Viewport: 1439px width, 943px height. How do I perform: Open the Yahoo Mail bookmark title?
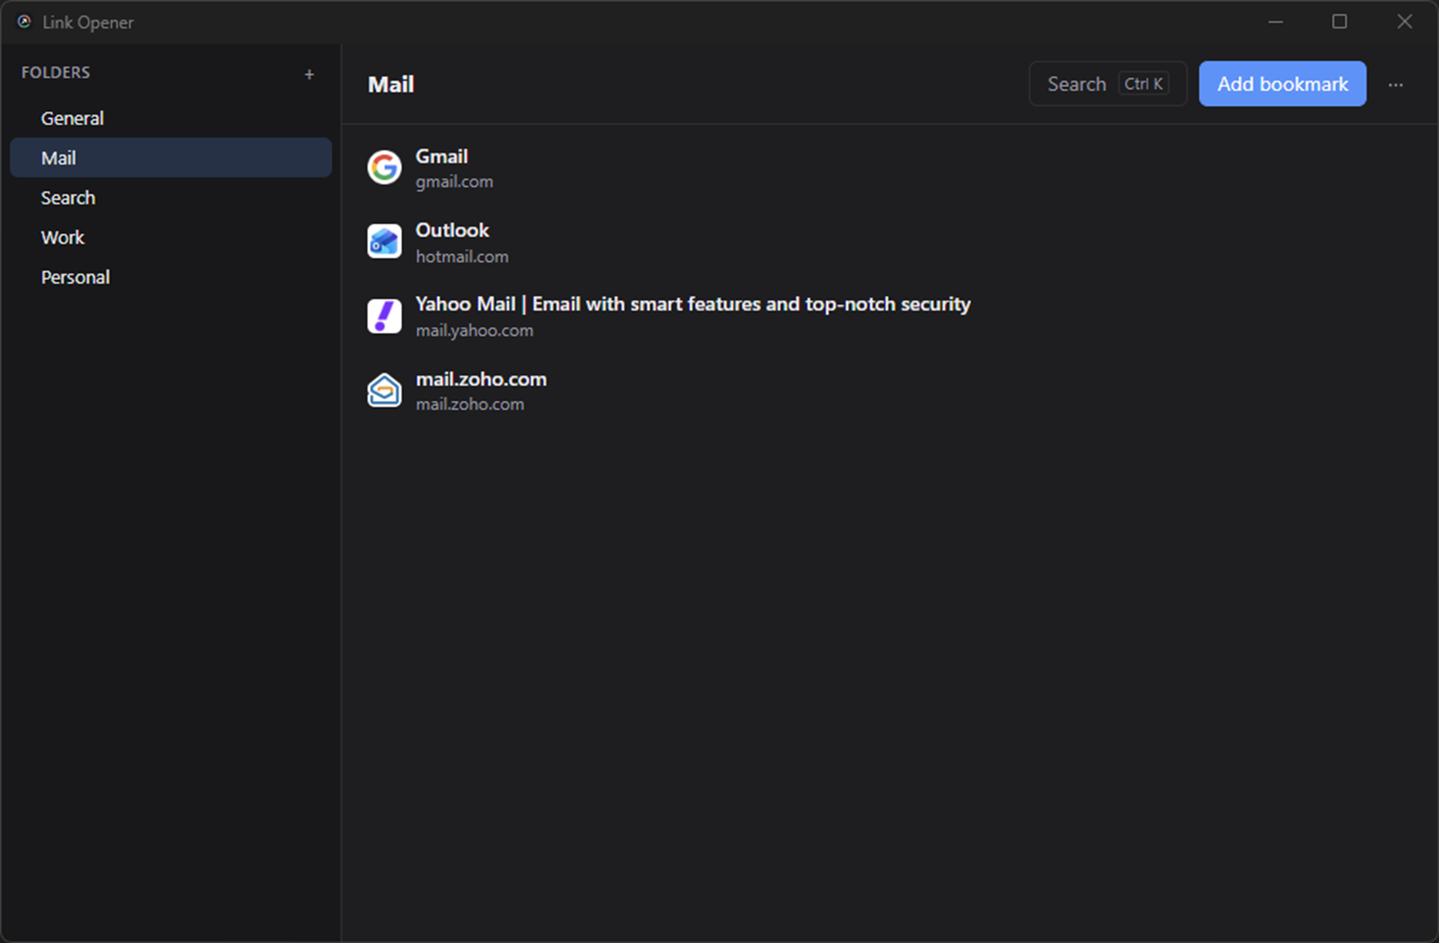point(693,304)
